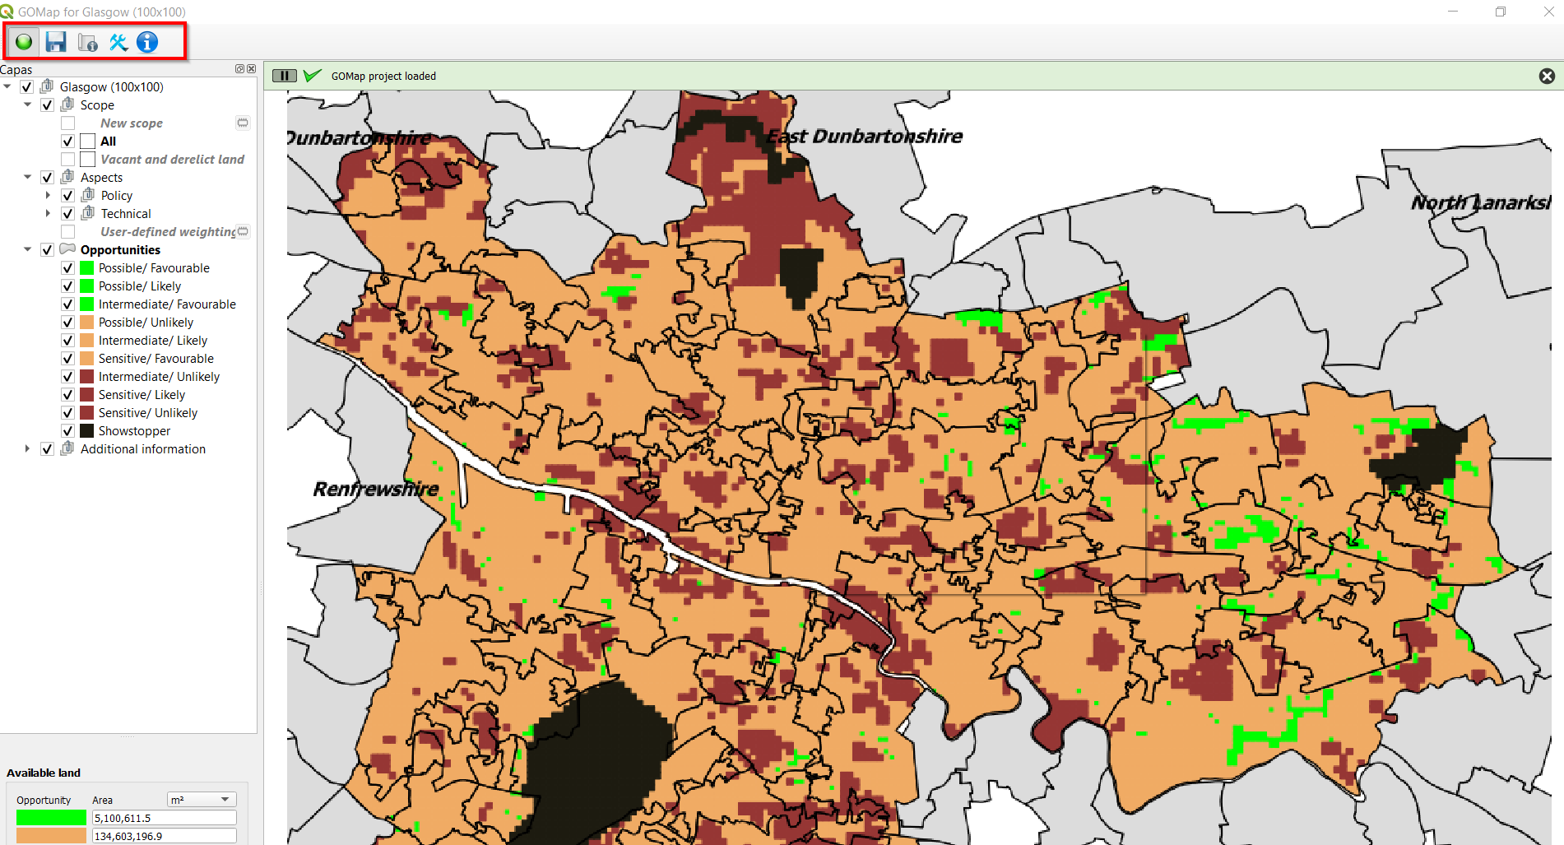
Task: Open the m² area units dropdown
Action: (x=202, y=800)
